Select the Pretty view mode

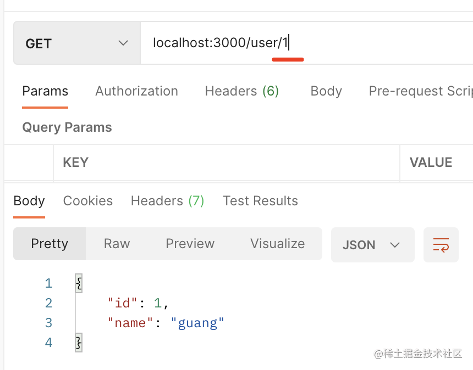[50, 244]
